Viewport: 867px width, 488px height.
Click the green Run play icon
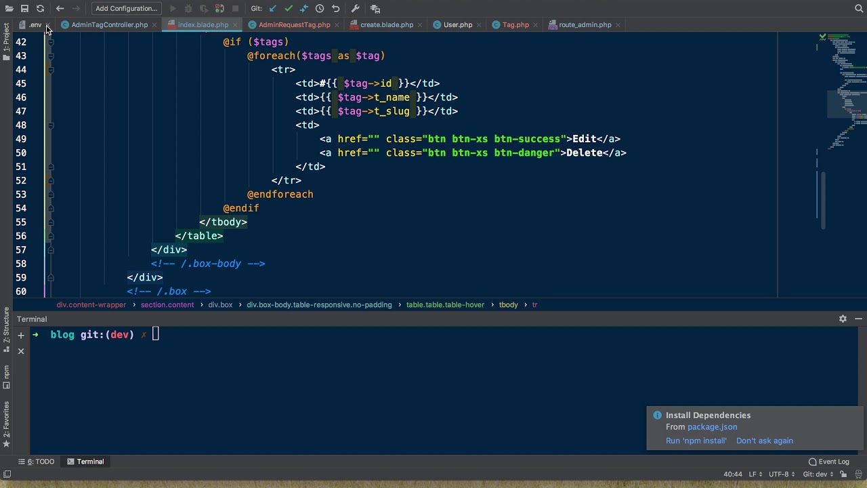coord(173,8)
